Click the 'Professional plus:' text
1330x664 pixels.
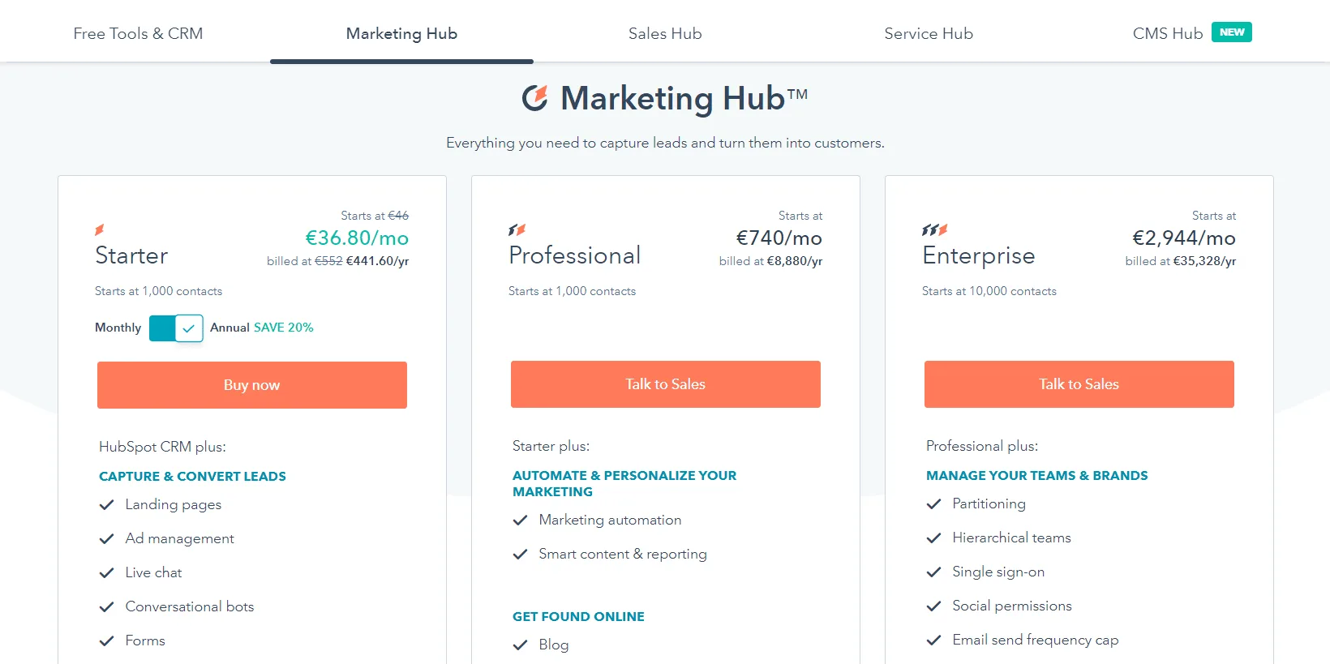[x=982, y=446]
